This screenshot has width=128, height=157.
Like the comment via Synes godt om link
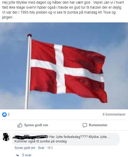(x=25, y=148)
